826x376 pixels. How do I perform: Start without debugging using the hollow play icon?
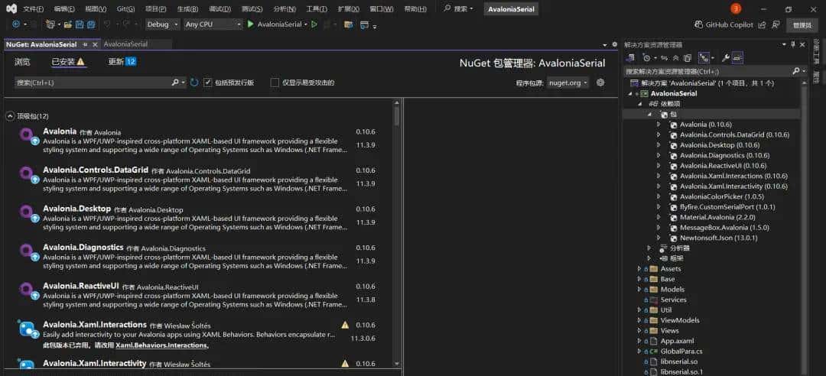click(314, 24)
